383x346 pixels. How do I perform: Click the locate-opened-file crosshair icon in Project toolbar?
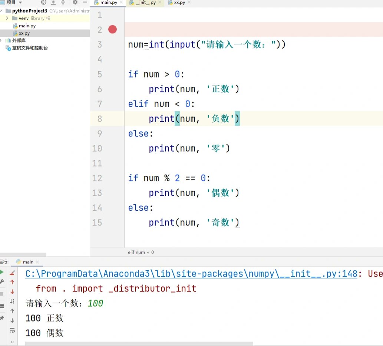coord(44,3)
